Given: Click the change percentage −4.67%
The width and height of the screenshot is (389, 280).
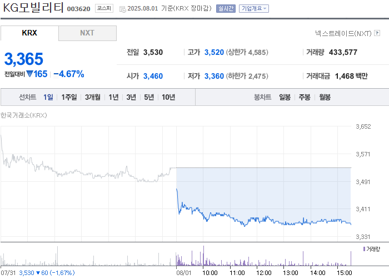Looking at the screenshot, I should click(69, 74).
